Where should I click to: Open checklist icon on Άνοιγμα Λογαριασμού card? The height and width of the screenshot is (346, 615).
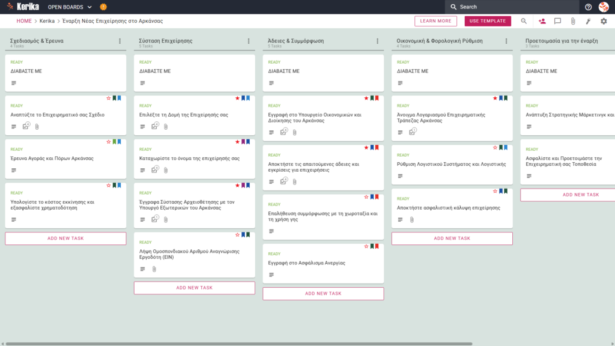pyautogui.click(x=412, y=132)
